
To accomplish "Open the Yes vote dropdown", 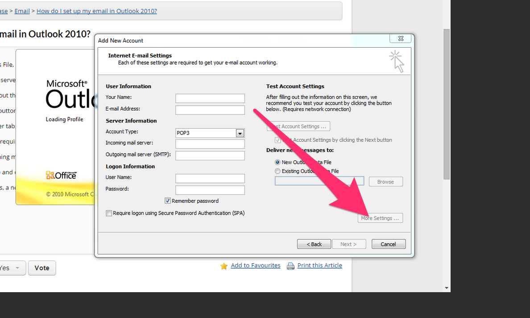I will tap(12, 268).
